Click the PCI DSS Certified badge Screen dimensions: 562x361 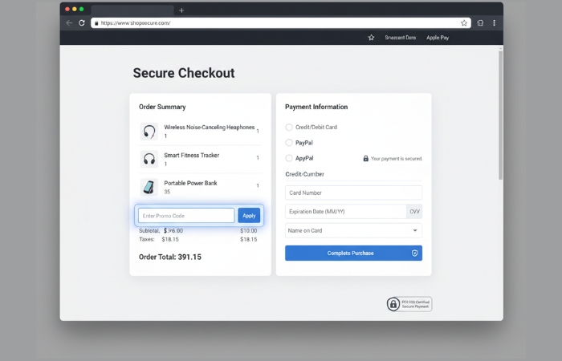coord(409,304)
